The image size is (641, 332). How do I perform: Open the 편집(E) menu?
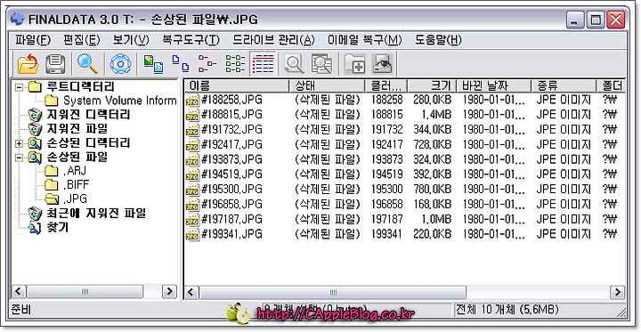82,40
